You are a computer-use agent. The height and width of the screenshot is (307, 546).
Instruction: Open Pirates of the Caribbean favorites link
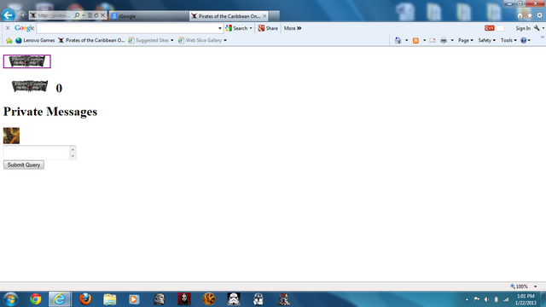(91, 40)
